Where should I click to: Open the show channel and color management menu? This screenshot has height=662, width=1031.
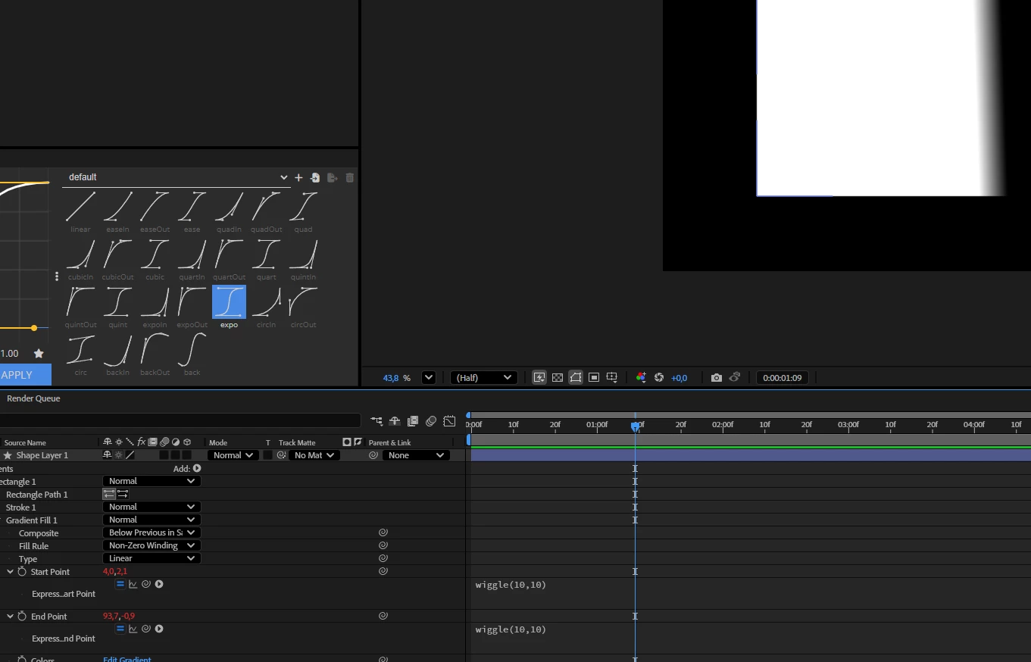pyautogui.click(x=641, y=377)
